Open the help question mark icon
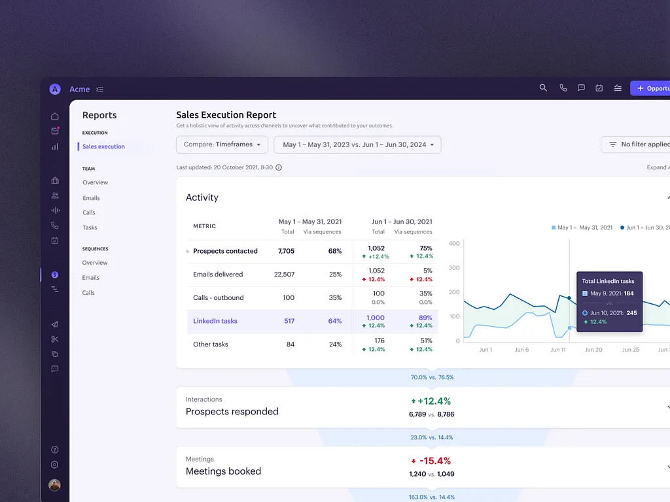Screen dimensions: 670x502 coord(55,450)
